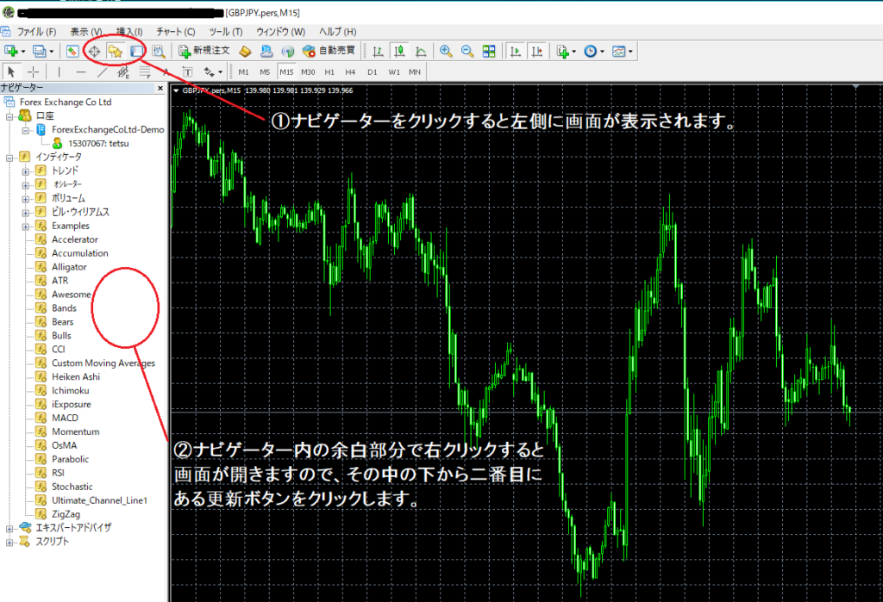
Task: Switch timeframe to D1
Action: click(x=373, y=72)
